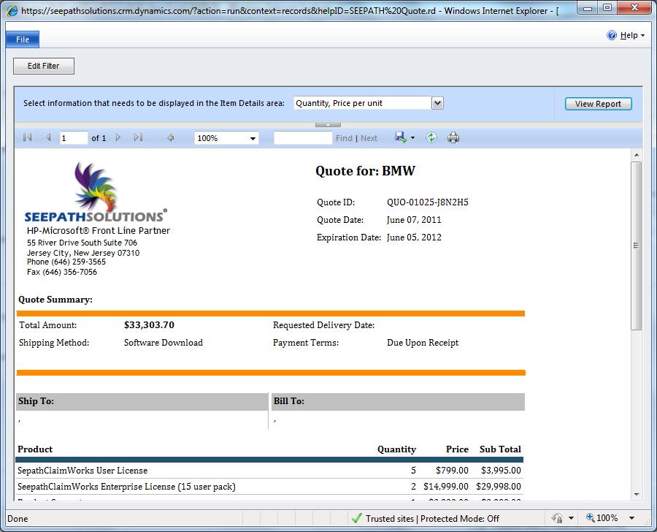Expand the Quantity, Price per unit dropdown
Viewport: 657px width, 532px height.
click(x=437, y=103)
